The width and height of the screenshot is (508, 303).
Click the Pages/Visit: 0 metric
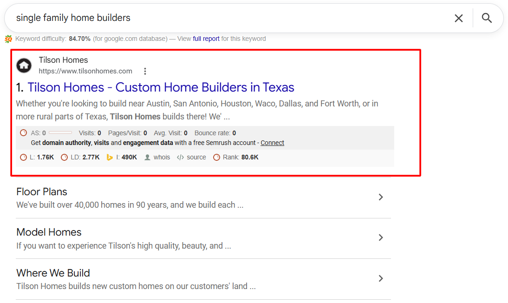[x=128, y=133]
